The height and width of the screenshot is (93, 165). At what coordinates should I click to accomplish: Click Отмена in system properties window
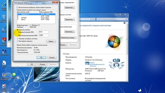tap(63, 45)
